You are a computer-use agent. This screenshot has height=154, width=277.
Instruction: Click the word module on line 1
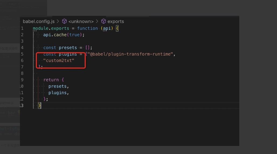(41, 28)
